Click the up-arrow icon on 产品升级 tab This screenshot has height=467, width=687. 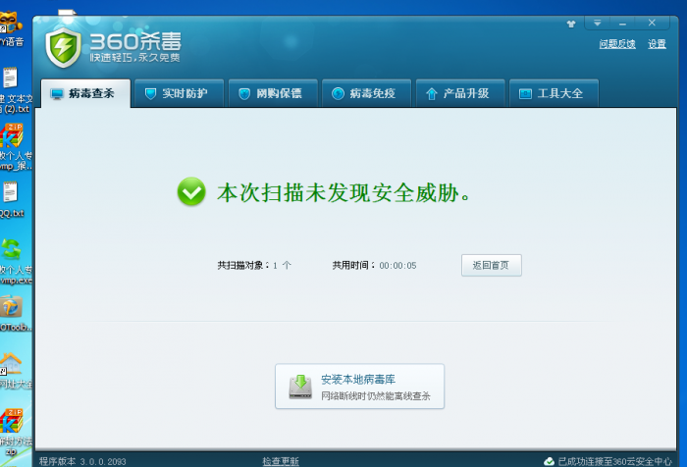432,94
